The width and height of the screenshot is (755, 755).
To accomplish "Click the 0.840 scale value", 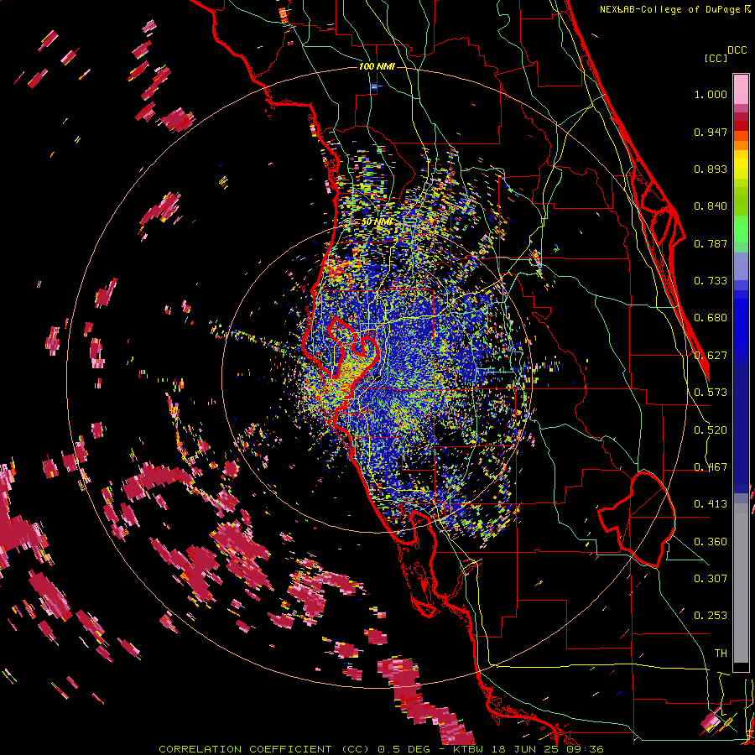I will click(x=711, y=206).
